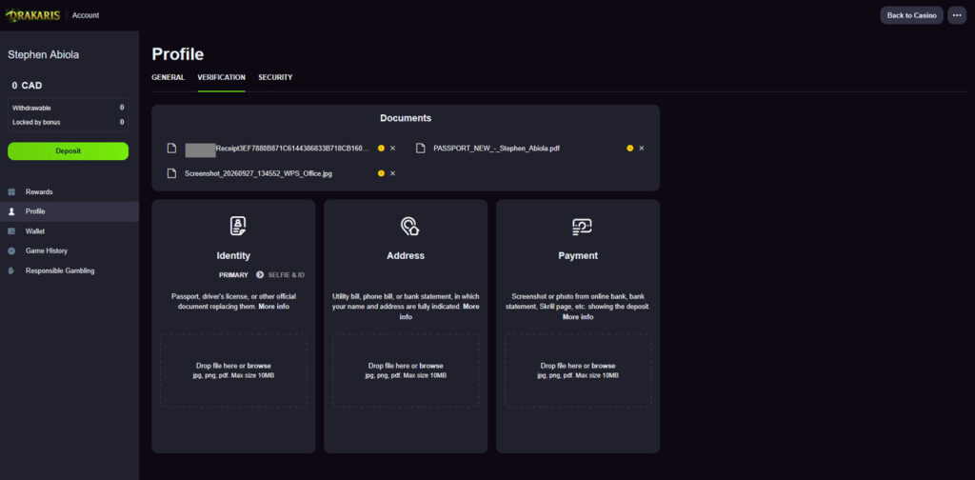
Task: Switch to Selfie & ID step
Action: (x=286, y=275)
